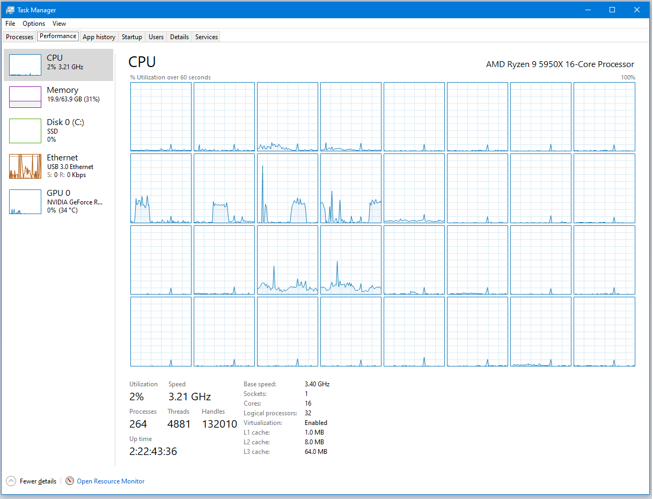
Task: Click the first logical processor graph
Action: [x=160, y=116]
